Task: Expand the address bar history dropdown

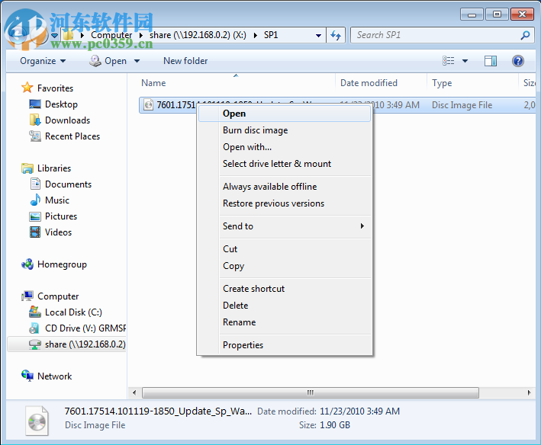Action: click(x=318, y=35)
